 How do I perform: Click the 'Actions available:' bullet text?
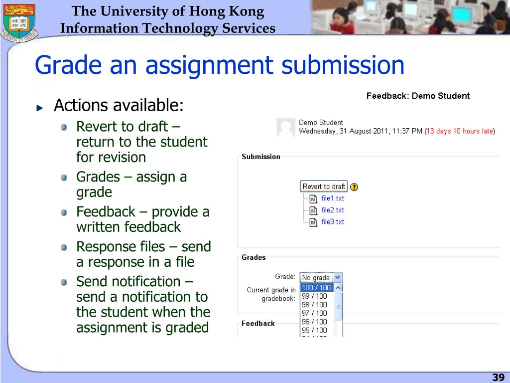click(119, 105)
